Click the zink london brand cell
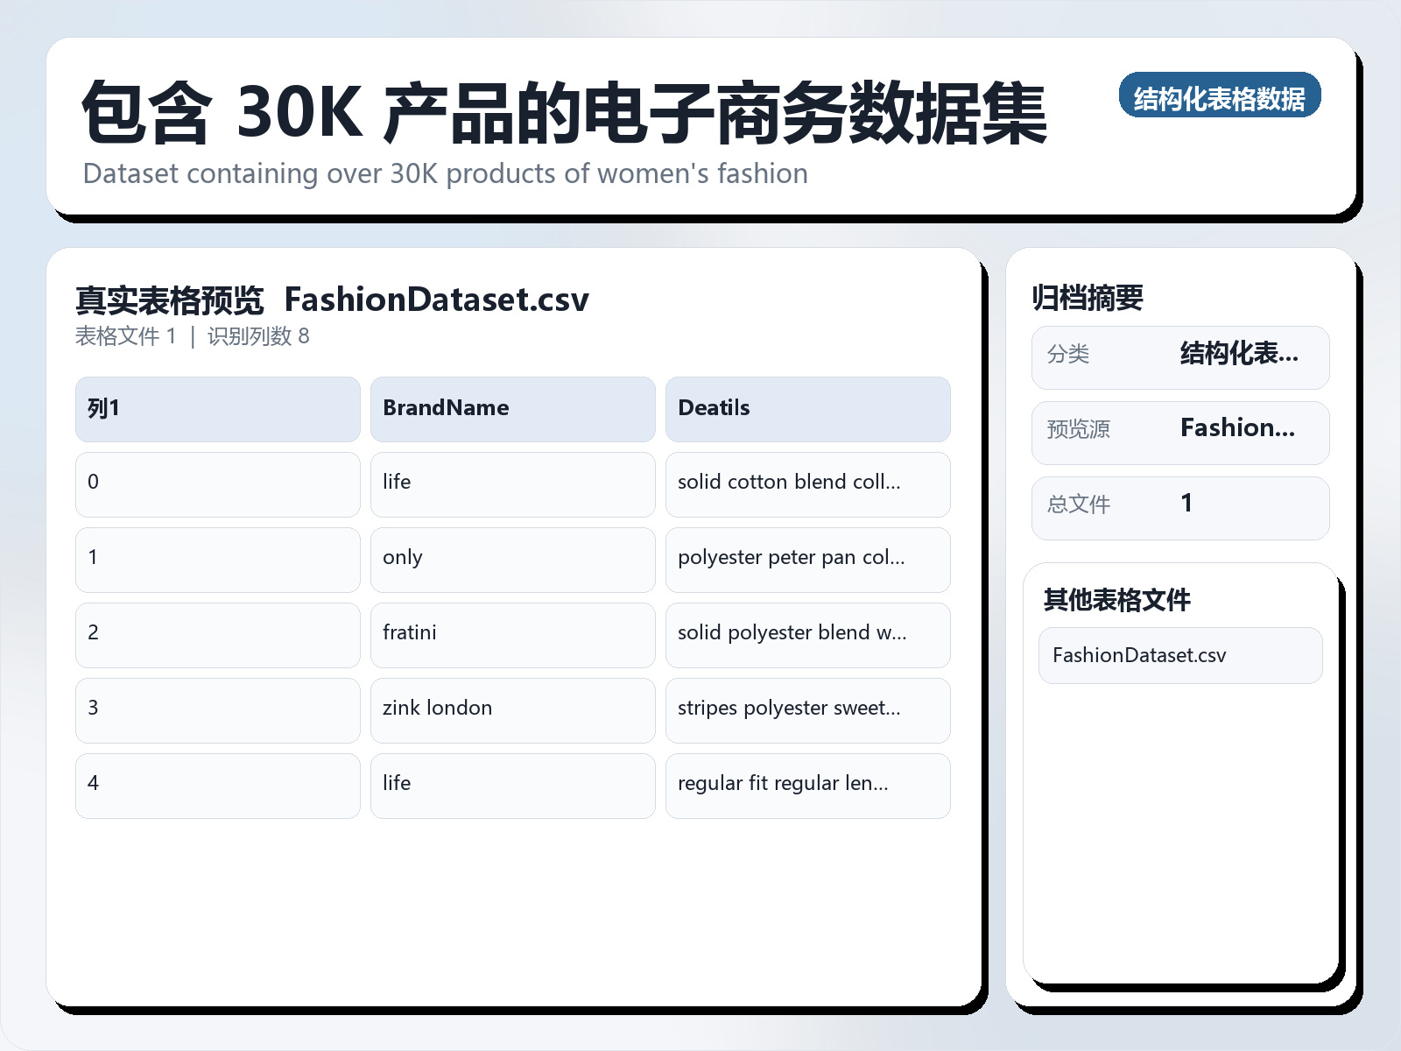Image resolution: width=1401 pixels, height=1051 pixels. pos(512,709)
